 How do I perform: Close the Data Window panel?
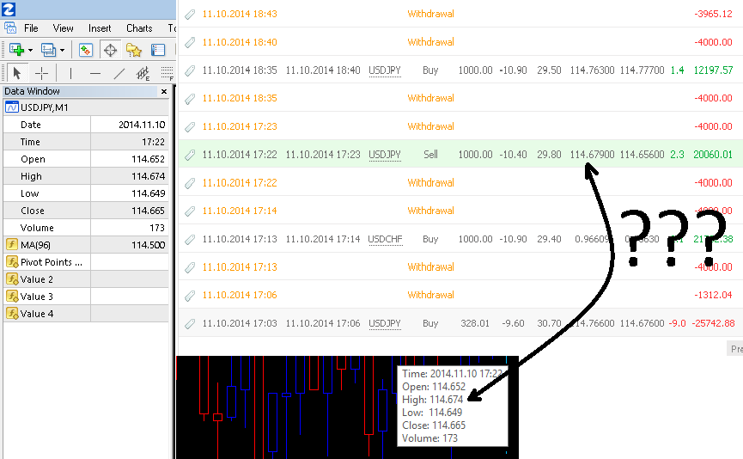(164, 91)
